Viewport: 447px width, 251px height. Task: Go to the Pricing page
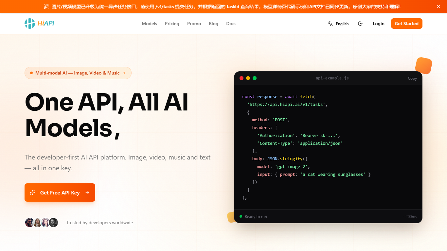(172, 24)
